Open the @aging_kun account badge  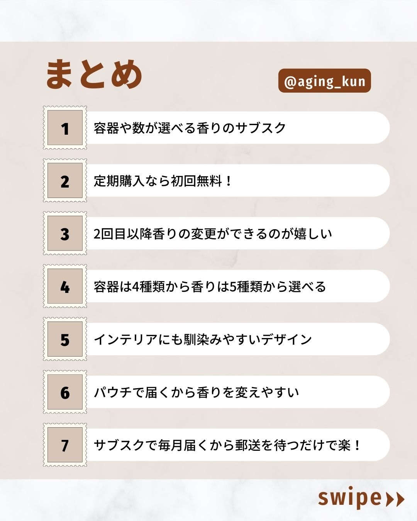pos(324,81)
